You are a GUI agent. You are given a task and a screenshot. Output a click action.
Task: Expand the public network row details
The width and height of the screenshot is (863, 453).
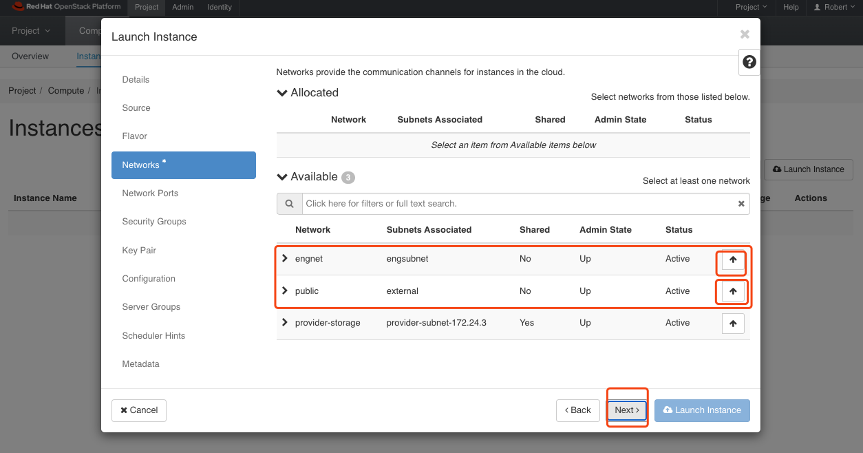(x=285, y=291)
